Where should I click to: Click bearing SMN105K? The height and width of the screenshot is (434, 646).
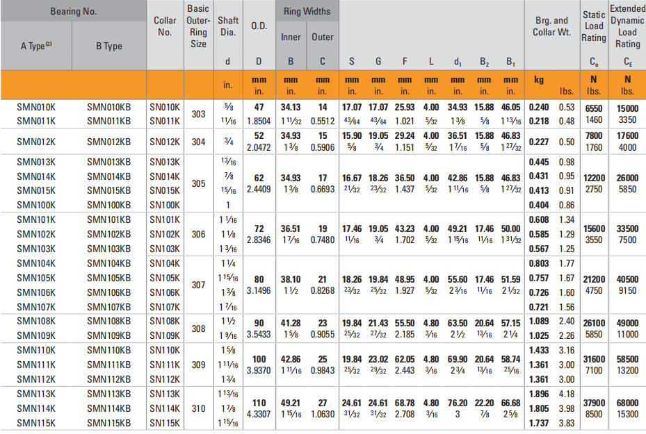36,278
